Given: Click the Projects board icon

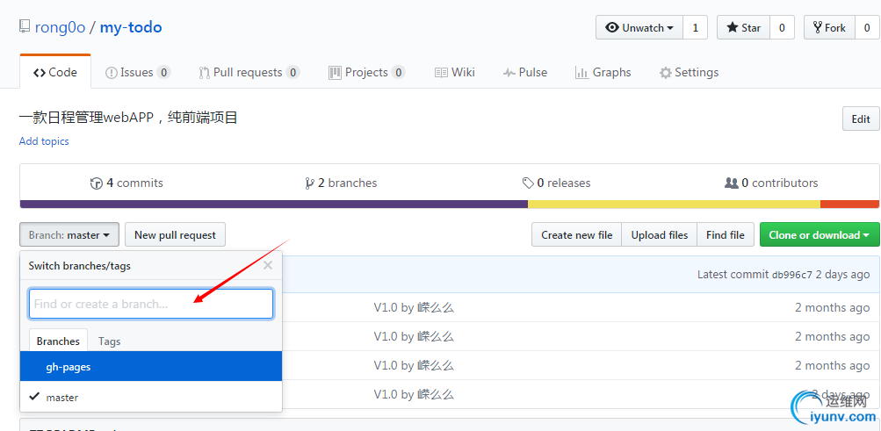Looking at the screenshot, I should click(335, 72).
